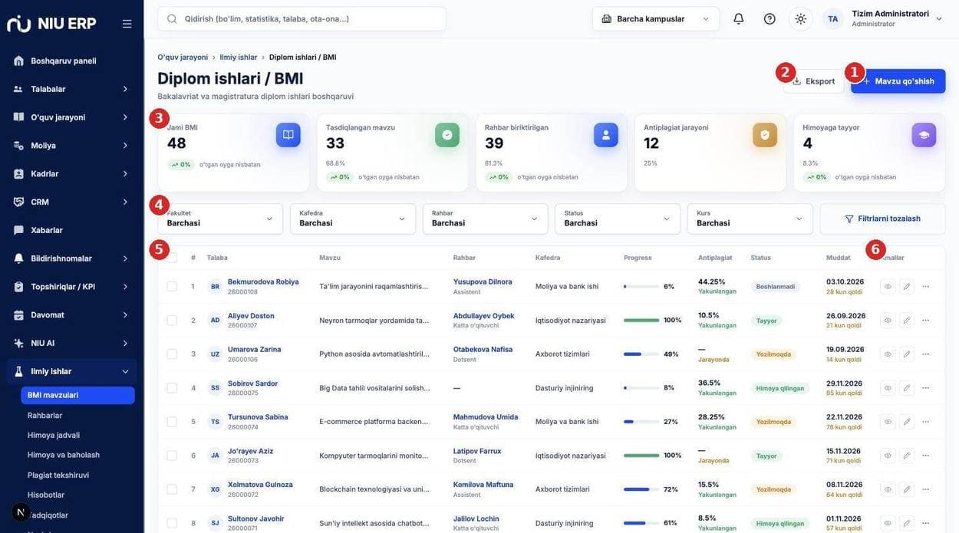Click the Eksport button
This screenshot has width=959, height=533.
pos(813,81)
